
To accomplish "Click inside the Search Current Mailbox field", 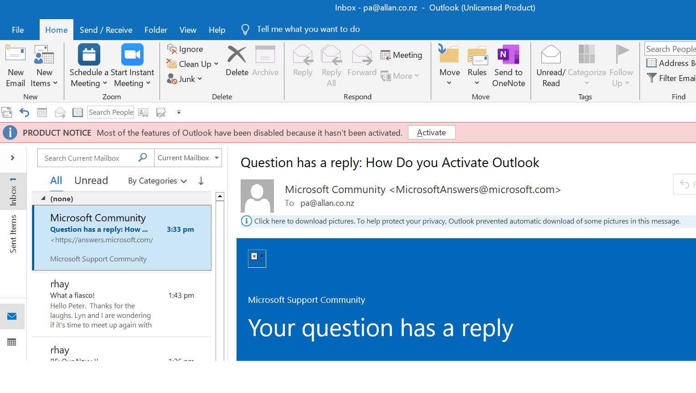I will click(87, 158).
